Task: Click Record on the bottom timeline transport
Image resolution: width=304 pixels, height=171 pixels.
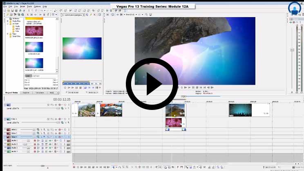Action: tap(74, 167)
